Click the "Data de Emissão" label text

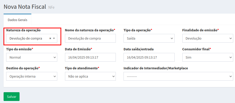78,49
